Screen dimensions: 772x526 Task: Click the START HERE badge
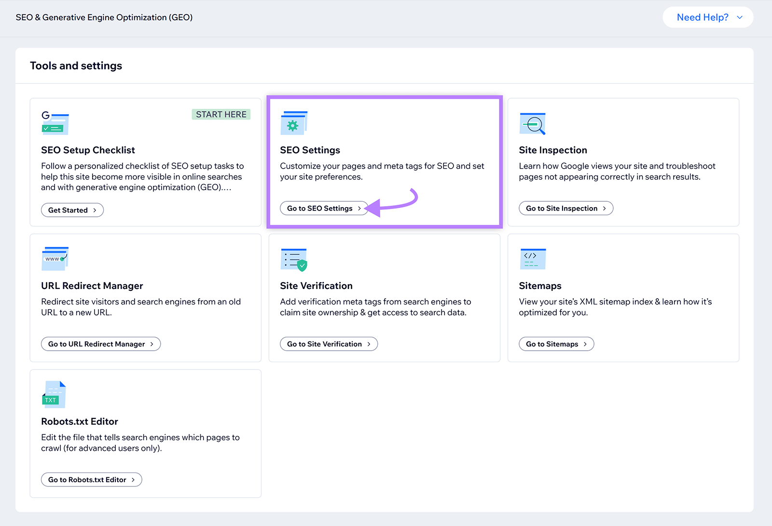(x=221, y=114)
